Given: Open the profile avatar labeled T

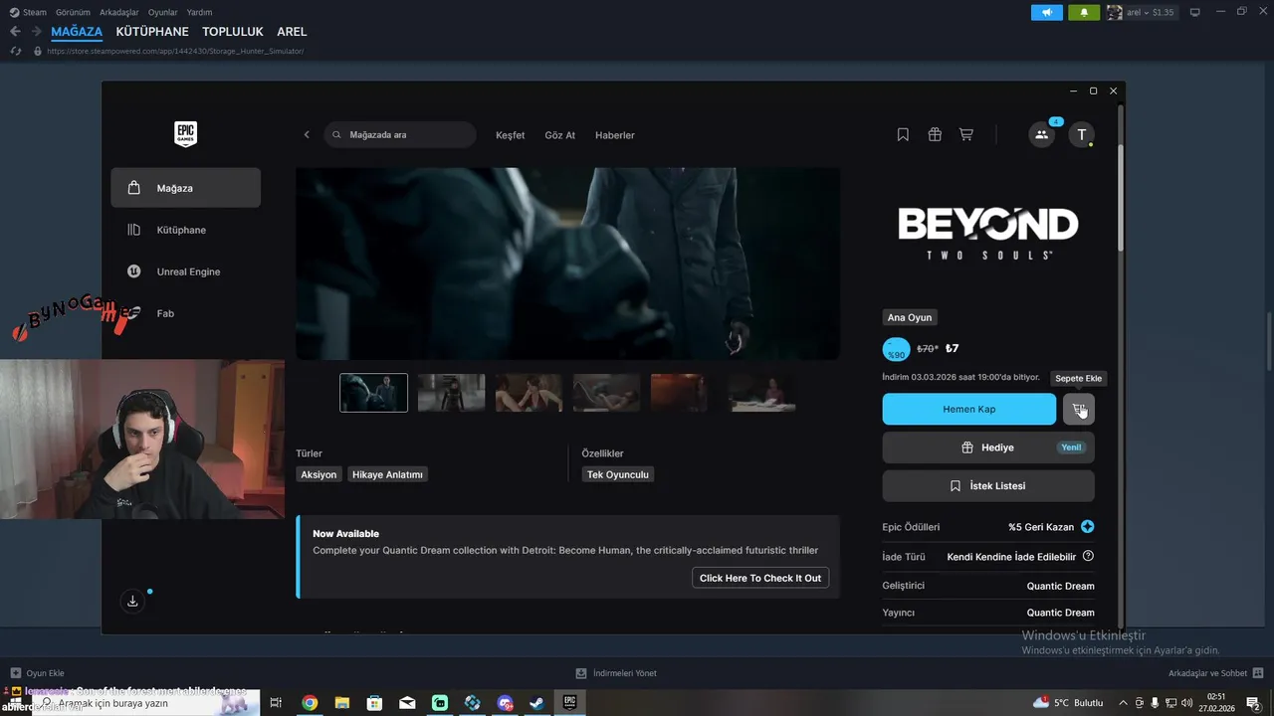Looking at the screenshot, I should pyautogui.click(x=1082, y=134).
